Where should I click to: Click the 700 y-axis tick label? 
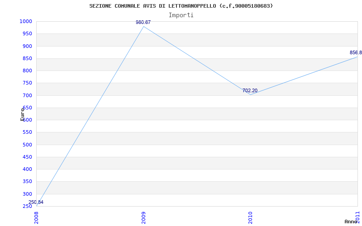[27, 95]
